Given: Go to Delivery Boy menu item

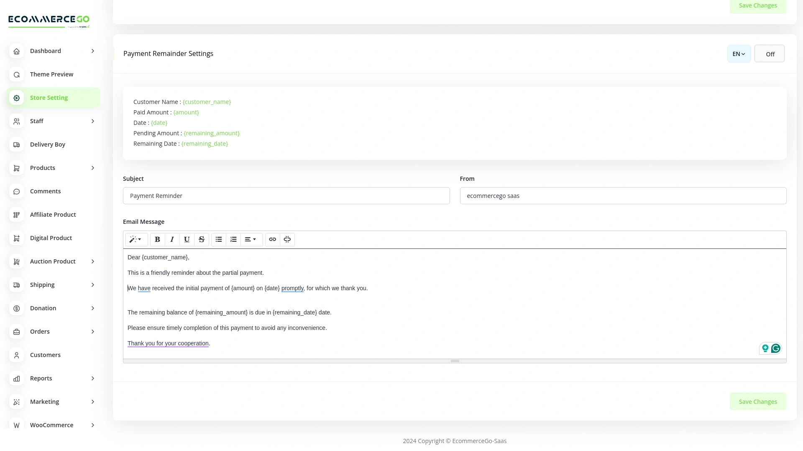Looking at the screenshot, I should [47, 144].
